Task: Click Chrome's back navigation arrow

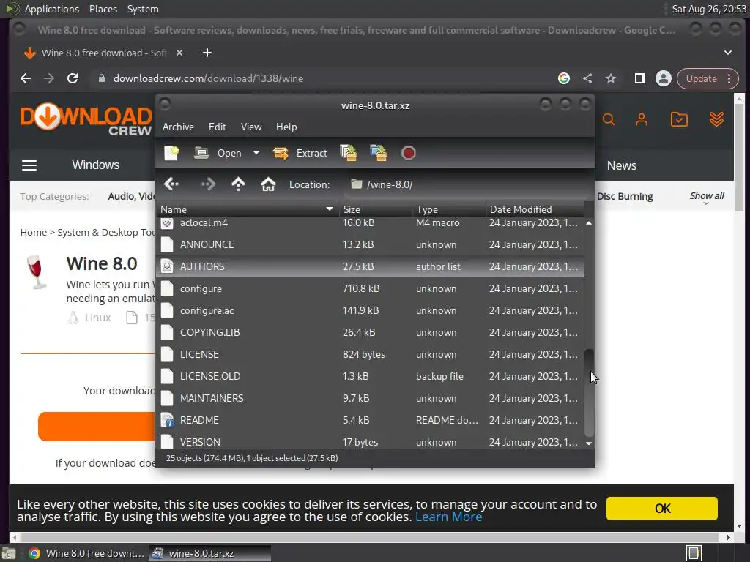Action: coord(26,78)
